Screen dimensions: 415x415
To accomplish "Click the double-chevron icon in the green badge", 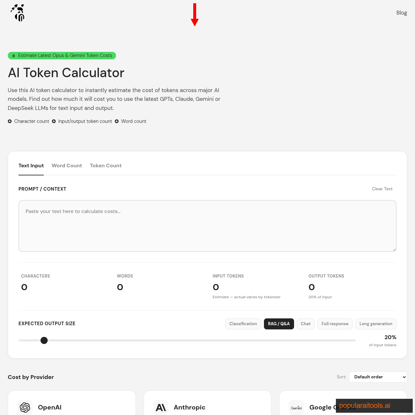I will tap(13, 55).
